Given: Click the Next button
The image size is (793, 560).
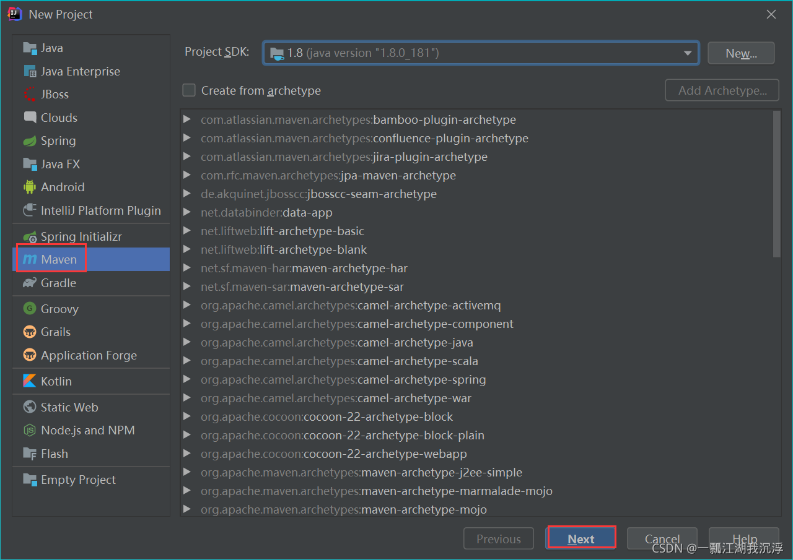Looking at the screenshot, I should (581, 539).
